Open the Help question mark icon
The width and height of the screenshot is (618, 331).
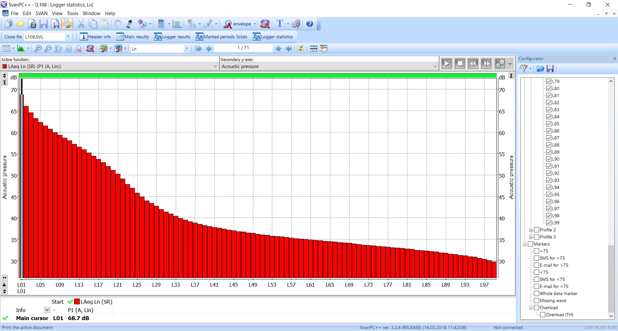point(310,24)
